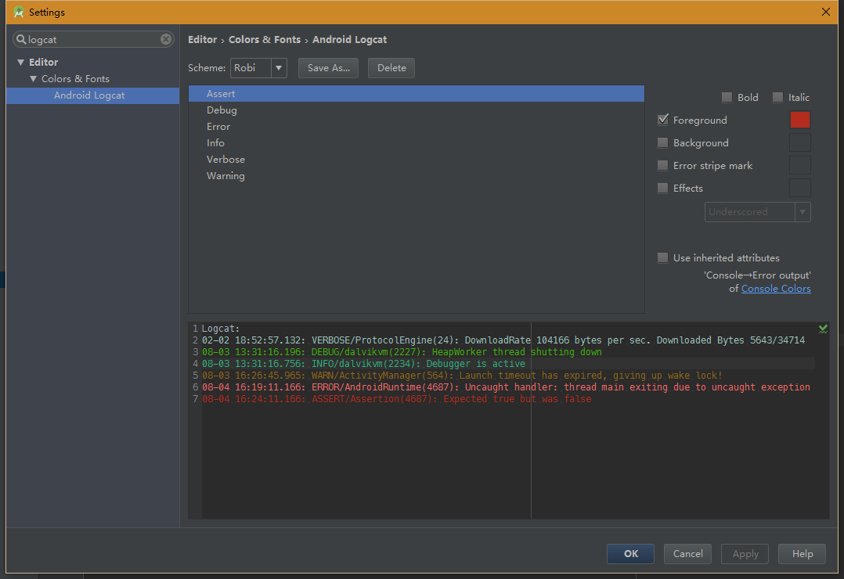This screenshot has width=844, height=579.
Task: Check the Background checkbox
Action: tap(663, 142)
